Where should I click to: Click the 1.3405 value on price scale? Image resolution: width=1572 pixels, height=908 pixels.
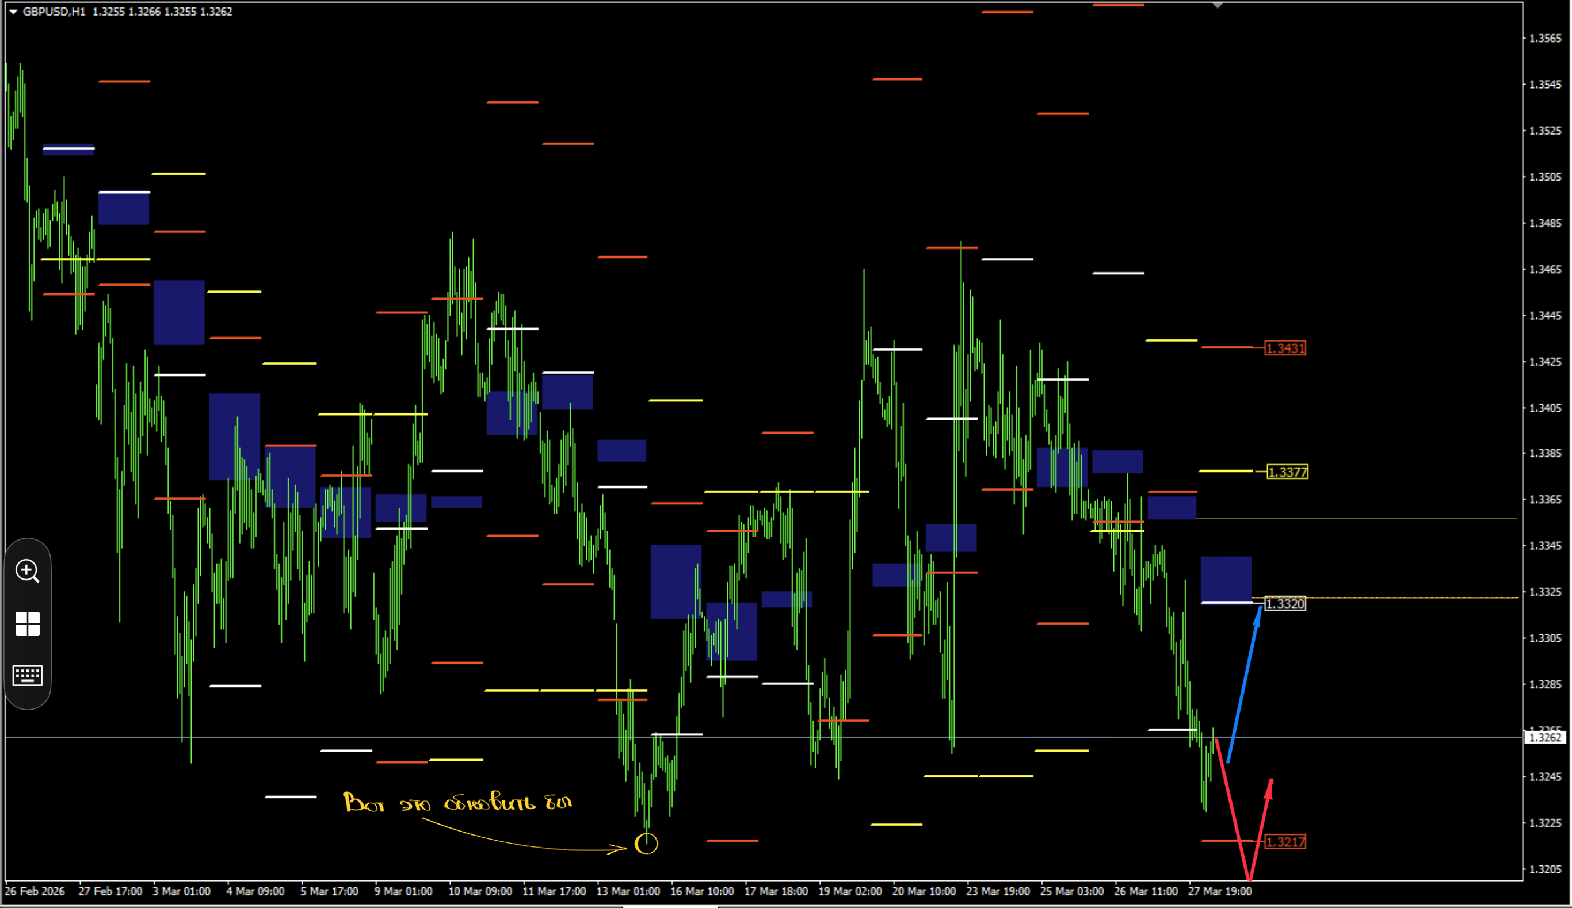tap(1545, 408)
